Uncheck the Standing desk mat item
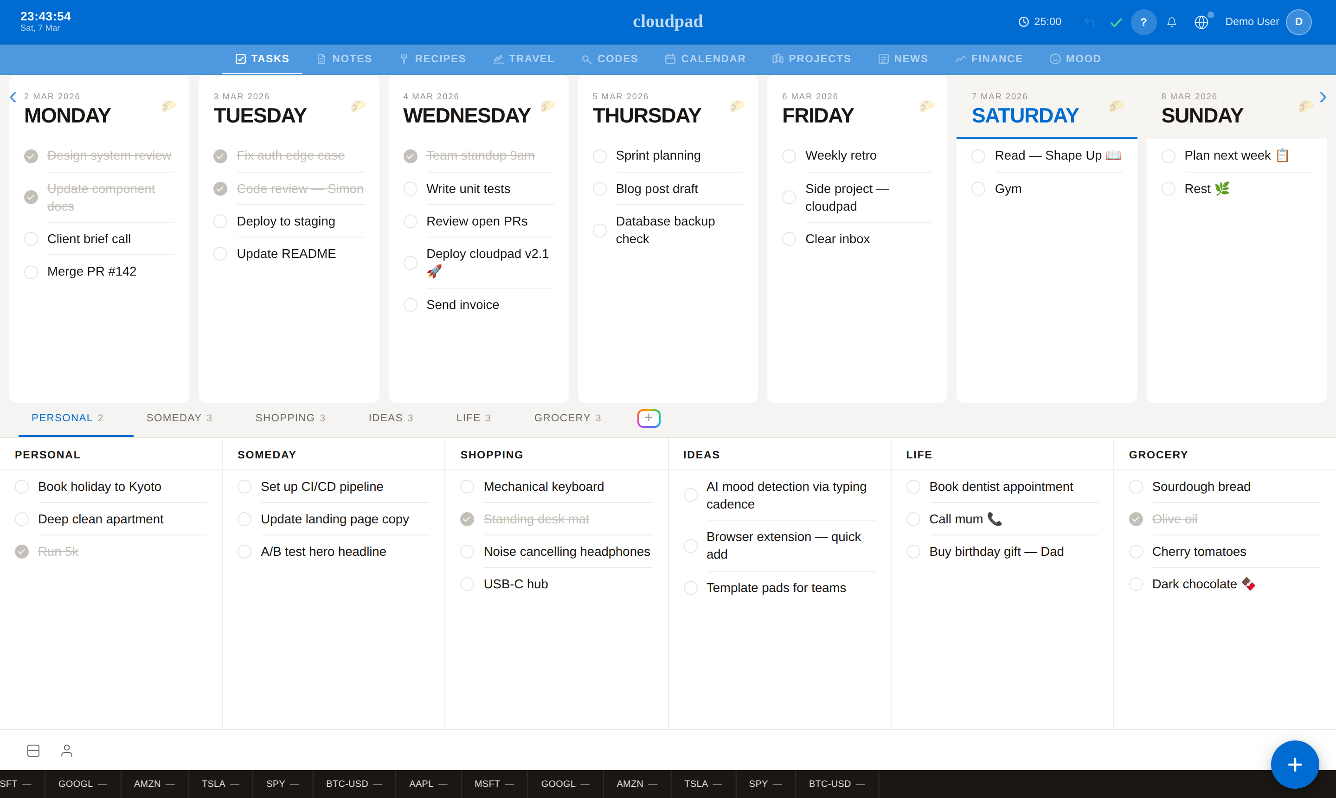Image resolution: width=1336 pixels, height=798 pixels. tap(467, 519)
